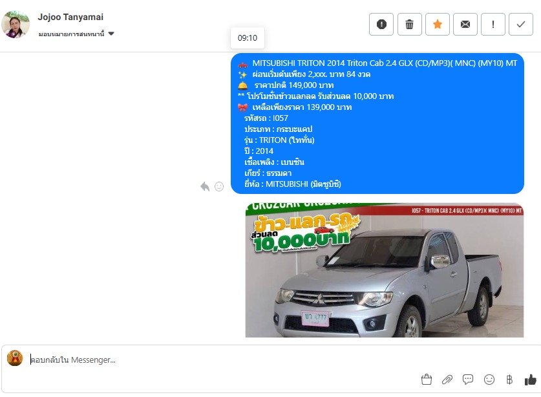Screen dimensions: 541x397
Task: Flag conversation with the plain exclamation mark icon
Action: click(493, 24)
